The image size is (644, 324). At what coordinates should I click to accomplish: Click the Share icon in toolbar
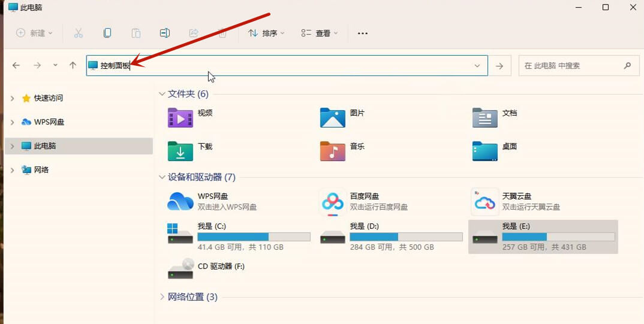tap(194, 33)
